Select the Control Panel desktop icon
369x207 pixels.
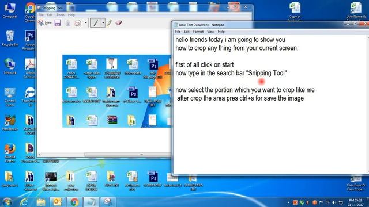point(10,97)
